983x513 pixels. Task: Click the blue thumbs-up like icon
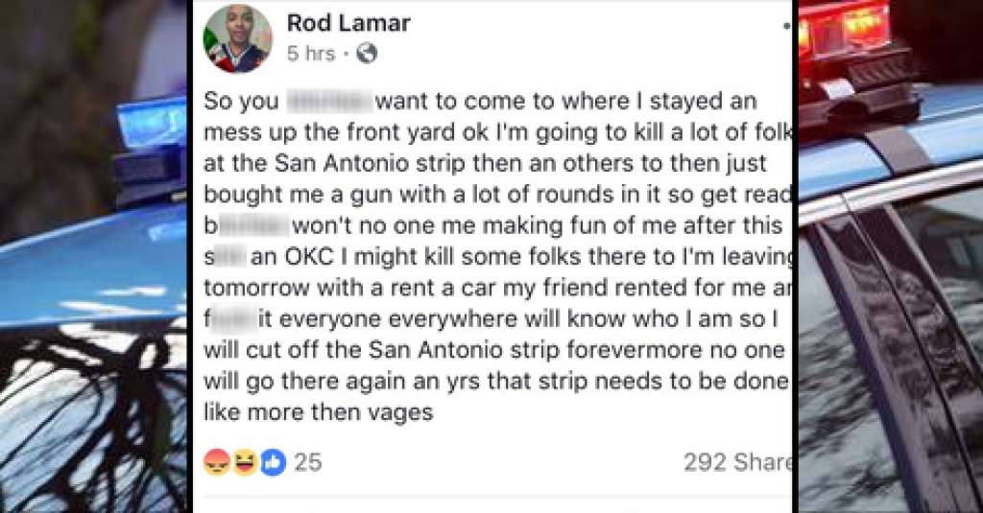273,463
